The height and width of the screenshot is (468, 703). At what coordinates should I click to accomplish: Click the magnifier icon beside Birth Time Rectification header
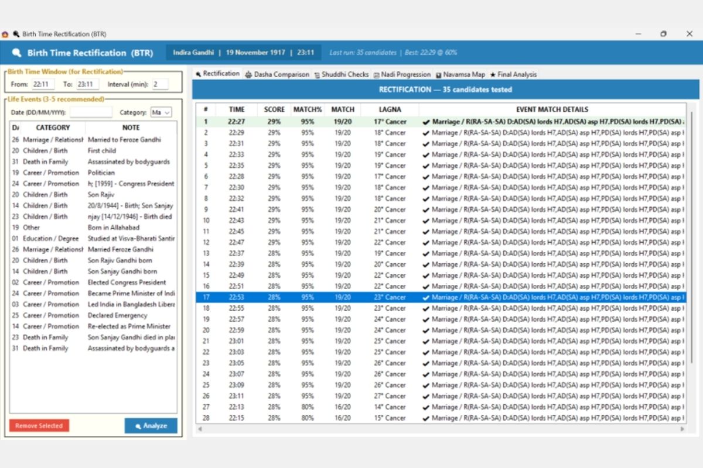point(16,53)
